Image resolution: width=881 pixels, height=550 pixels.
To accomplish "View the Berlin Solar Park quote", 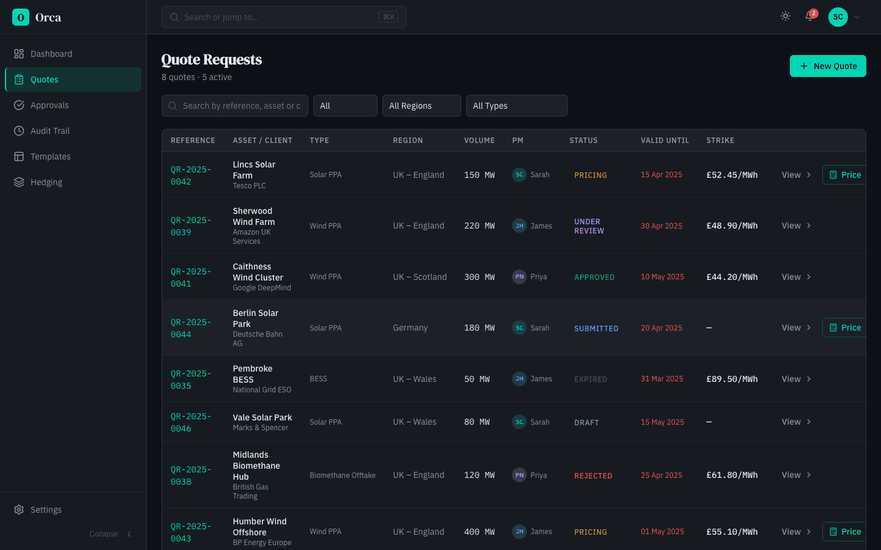I will click(x=796, y=328).
